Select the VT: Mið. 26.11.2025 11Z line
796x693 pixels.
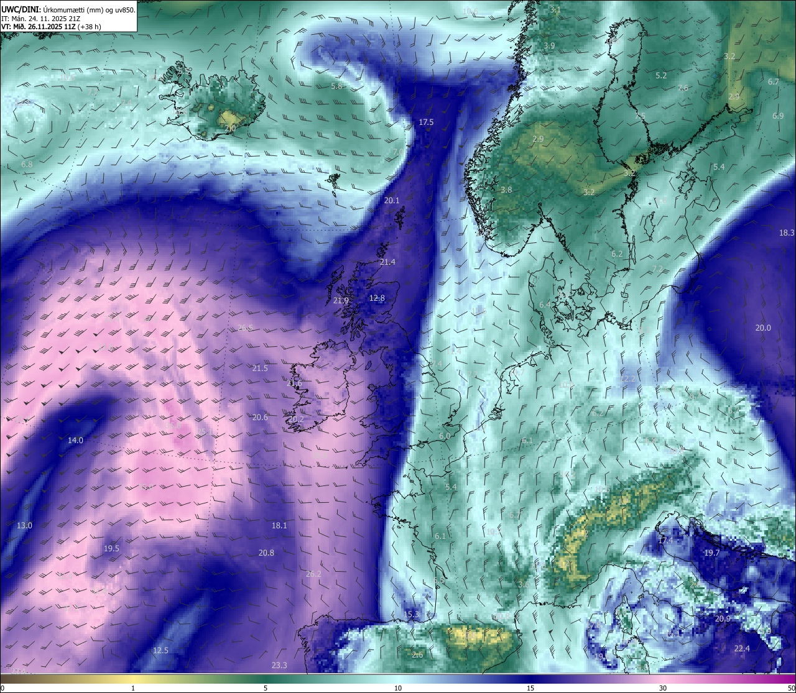[51, 27]
